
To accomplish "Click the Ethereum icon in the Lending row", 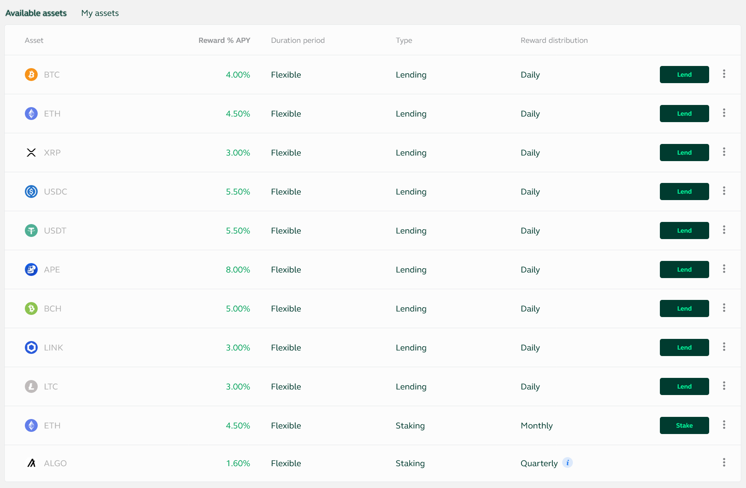I will pyautogui.click(x=31, y=114).
